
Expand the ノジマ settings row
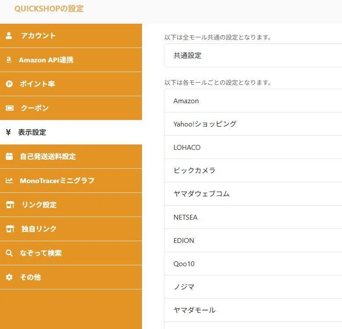(253, 287)
